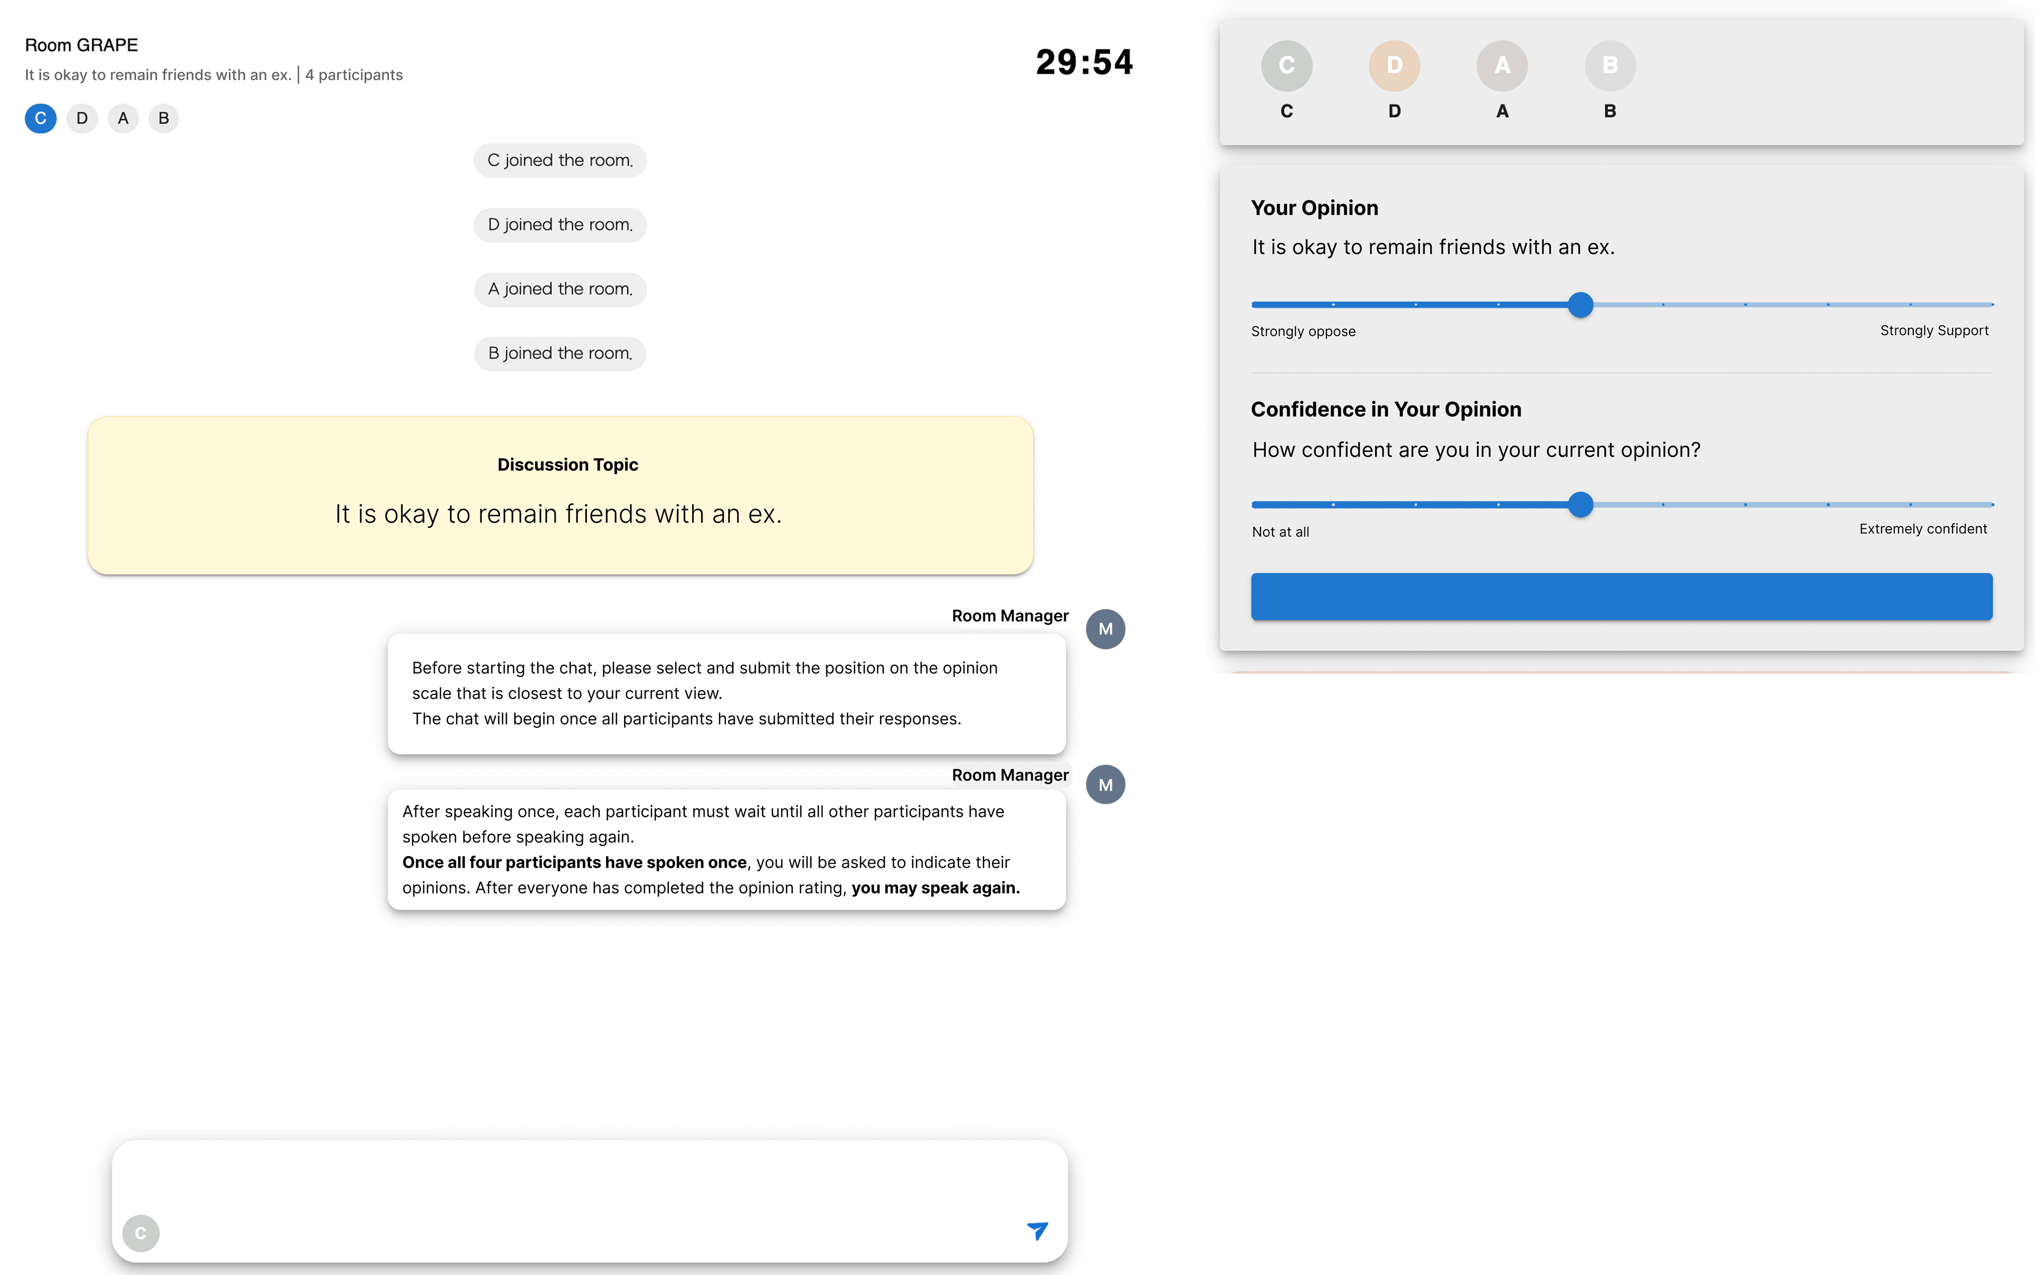Image resolution: width=2038 pixels, height=1275 pixels.
Task: Select participant C's large avatar in the right panel
Action: [x=1286, y=66]
